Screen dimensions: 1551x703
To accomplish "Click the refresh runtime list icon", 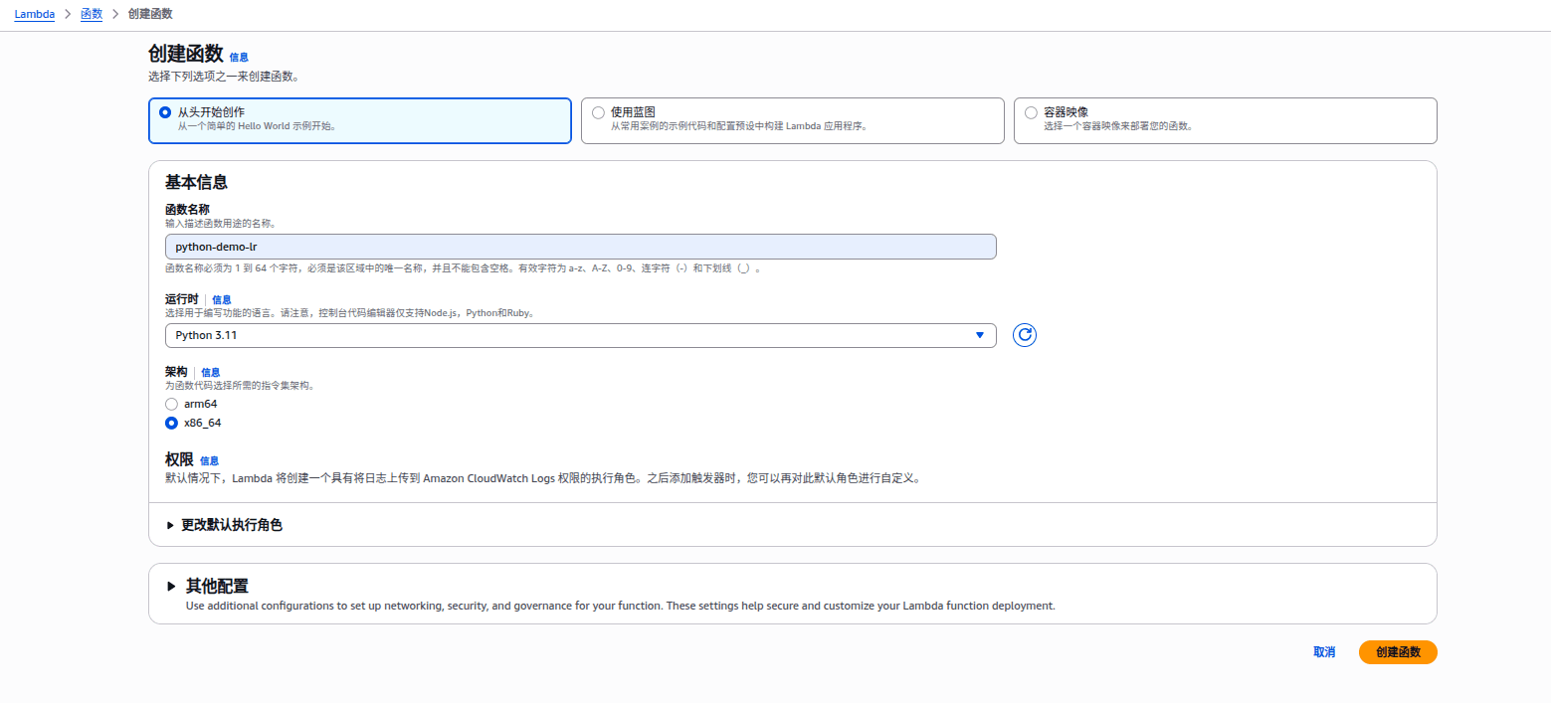I will pos(1024,335).
